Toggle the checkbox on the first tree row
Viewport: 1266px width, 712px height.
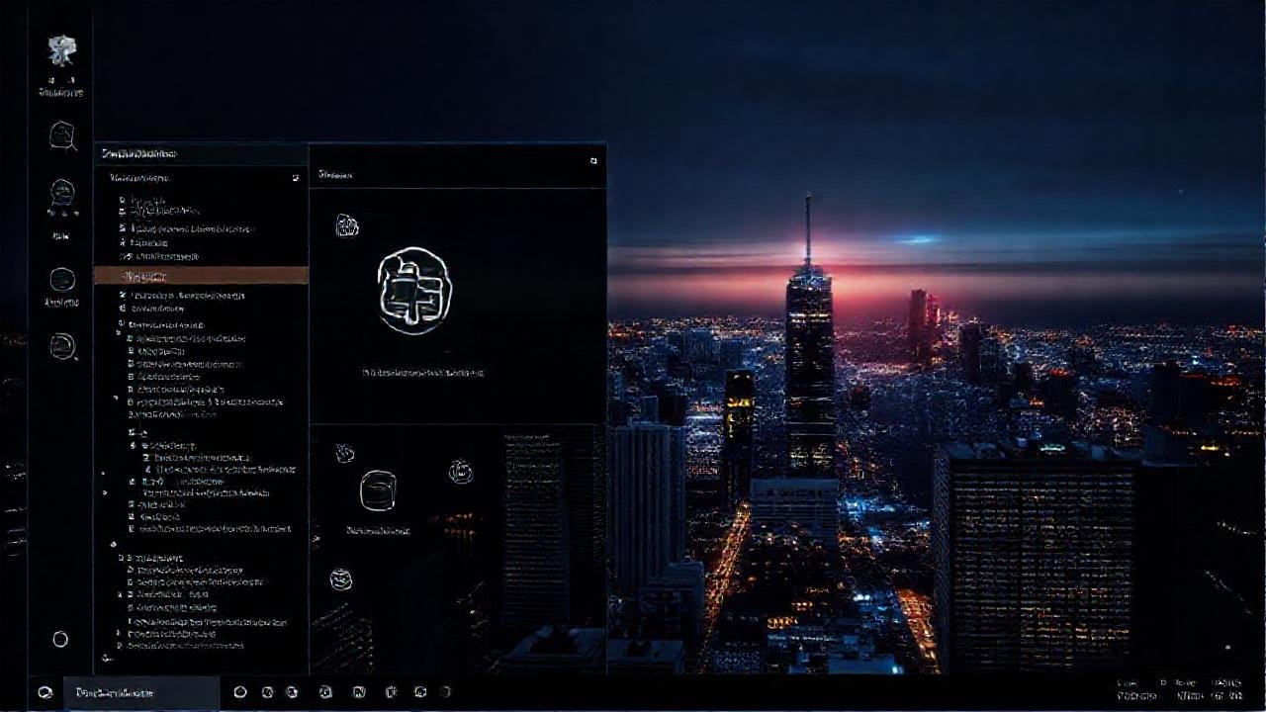(123, 200)
